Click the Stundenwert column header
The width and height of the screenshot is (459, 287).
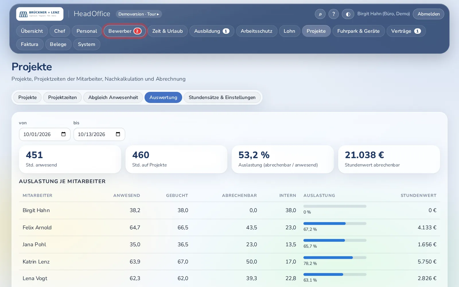coord(419,195)
